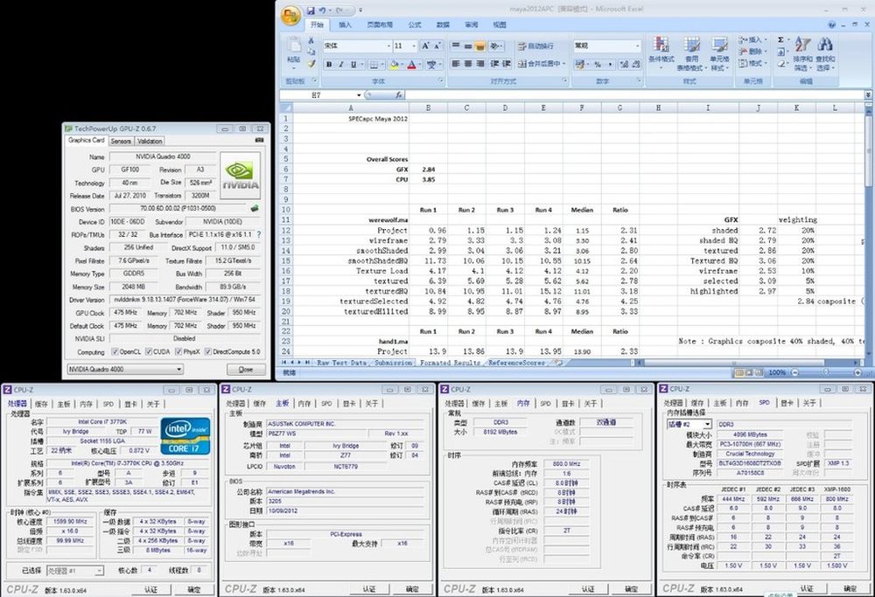Click the AutoSum sigma icon
This screenshot has width=875, height=597.
(x=780, y=40)
